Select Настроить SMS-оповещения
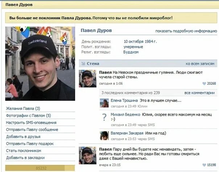 click(31, 123)
